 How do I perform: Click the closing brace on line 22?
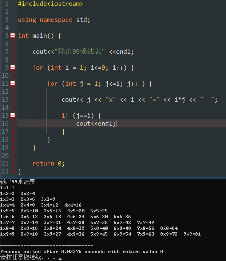tap(20, 172)
